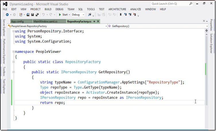Screen dimensions: 216x131
Task: Close the RepositoryFactory.cs tab
Action: click(x=98, y=21)
